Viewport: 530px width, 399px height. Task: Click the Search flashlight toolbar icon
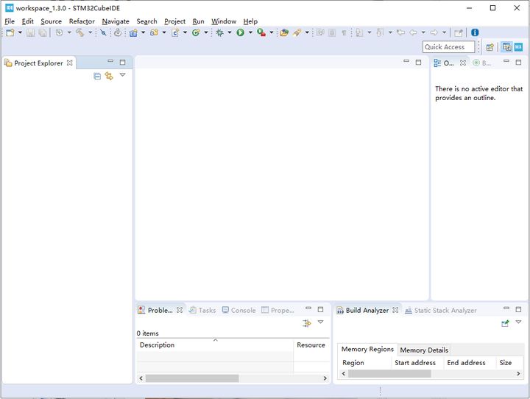click(x=297, y=33)
